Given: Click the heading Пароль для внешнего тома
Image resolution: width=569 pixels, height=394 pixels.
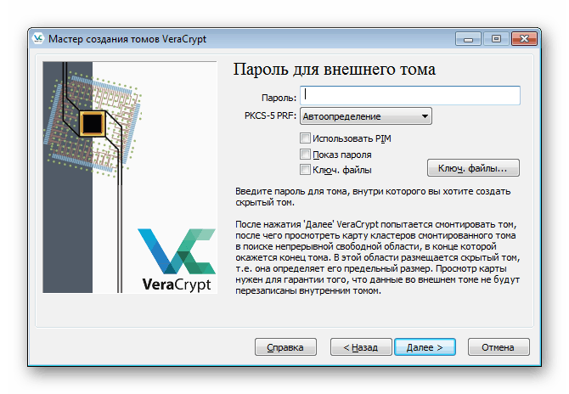Looking at the screenshot, I should (335, 70).
